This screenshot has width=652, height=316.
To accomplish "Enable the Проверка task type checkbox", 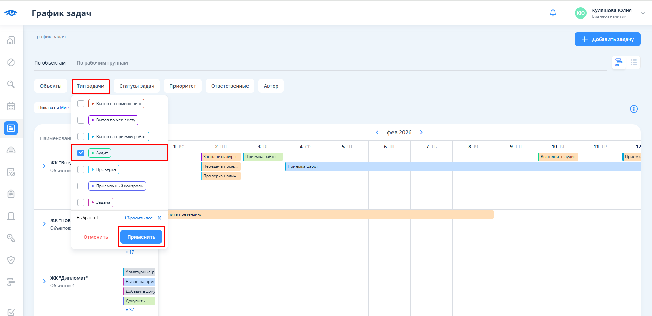I will (81, 169).
